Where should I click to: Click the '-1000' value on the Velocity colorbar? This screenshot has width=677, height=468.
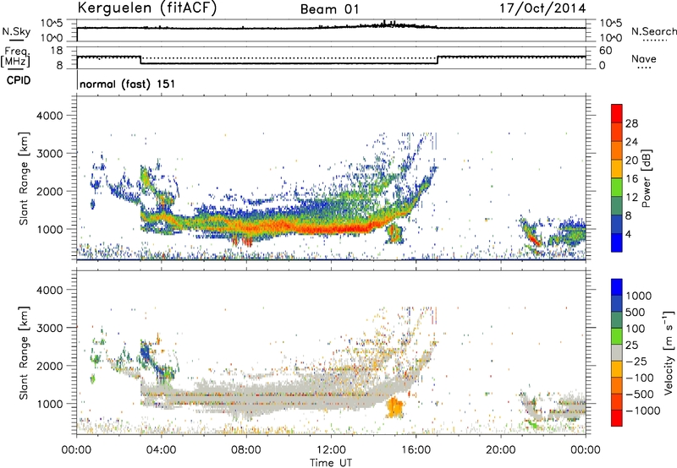pyautogui.click(x=643, y=411)
